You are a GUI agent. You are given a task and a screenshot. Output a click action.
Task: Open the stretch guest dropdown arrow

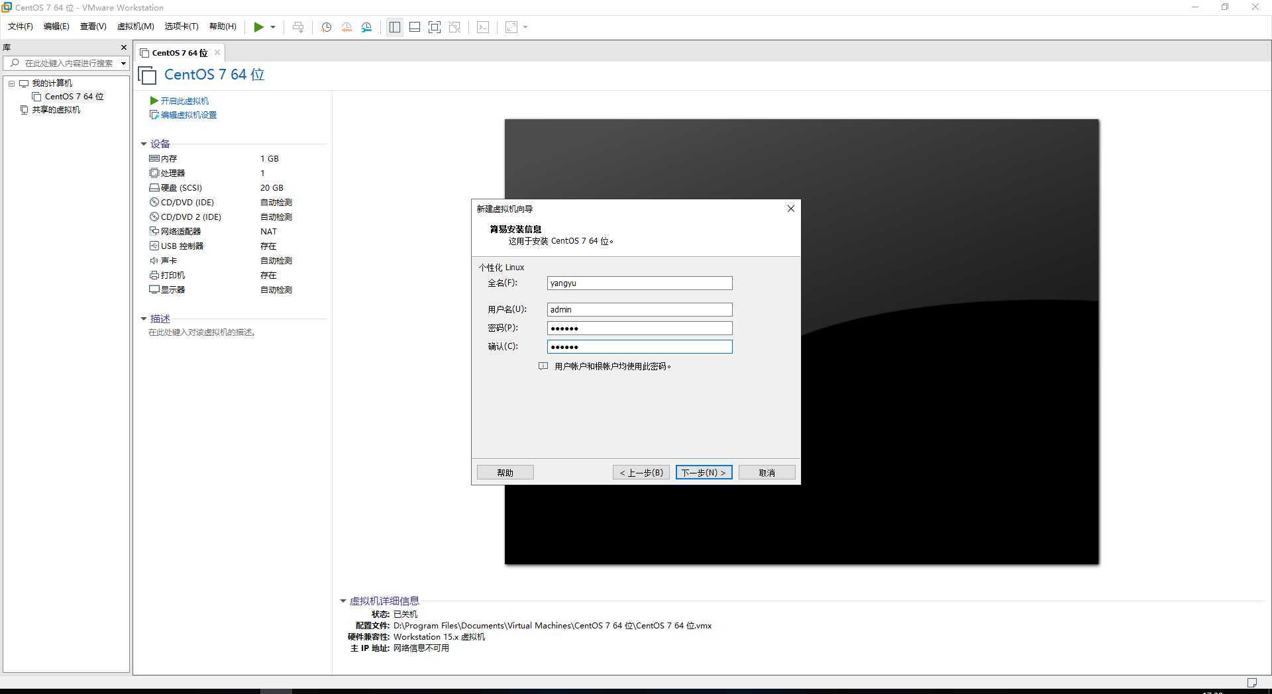pos(525,27)
